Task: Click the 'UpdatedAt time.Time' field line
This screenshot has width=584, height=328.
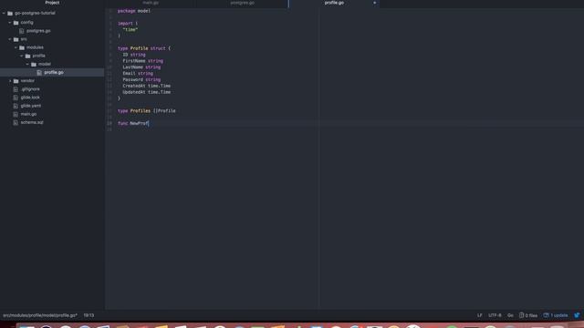Action: click(x=147, y=92)
